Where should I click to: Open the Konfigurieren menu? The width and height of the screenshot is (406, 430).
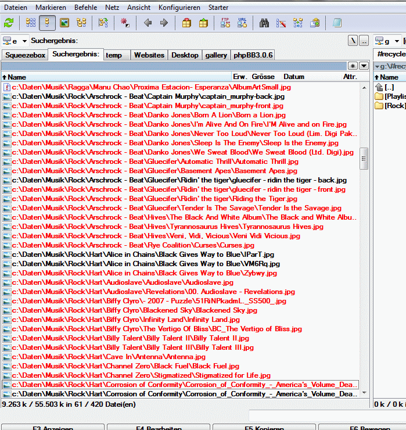(x=179, y=8)
